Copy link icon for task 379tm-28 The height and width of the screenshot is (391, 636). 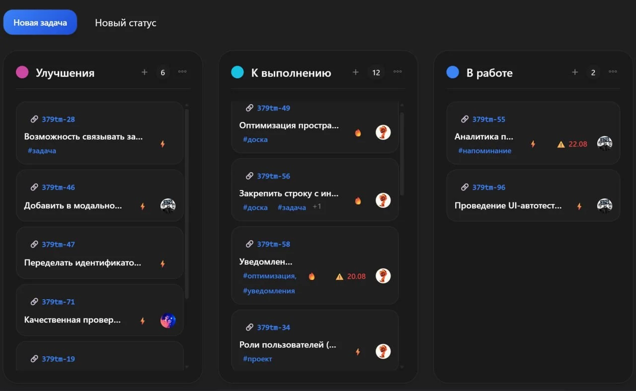tap(34, 119)
